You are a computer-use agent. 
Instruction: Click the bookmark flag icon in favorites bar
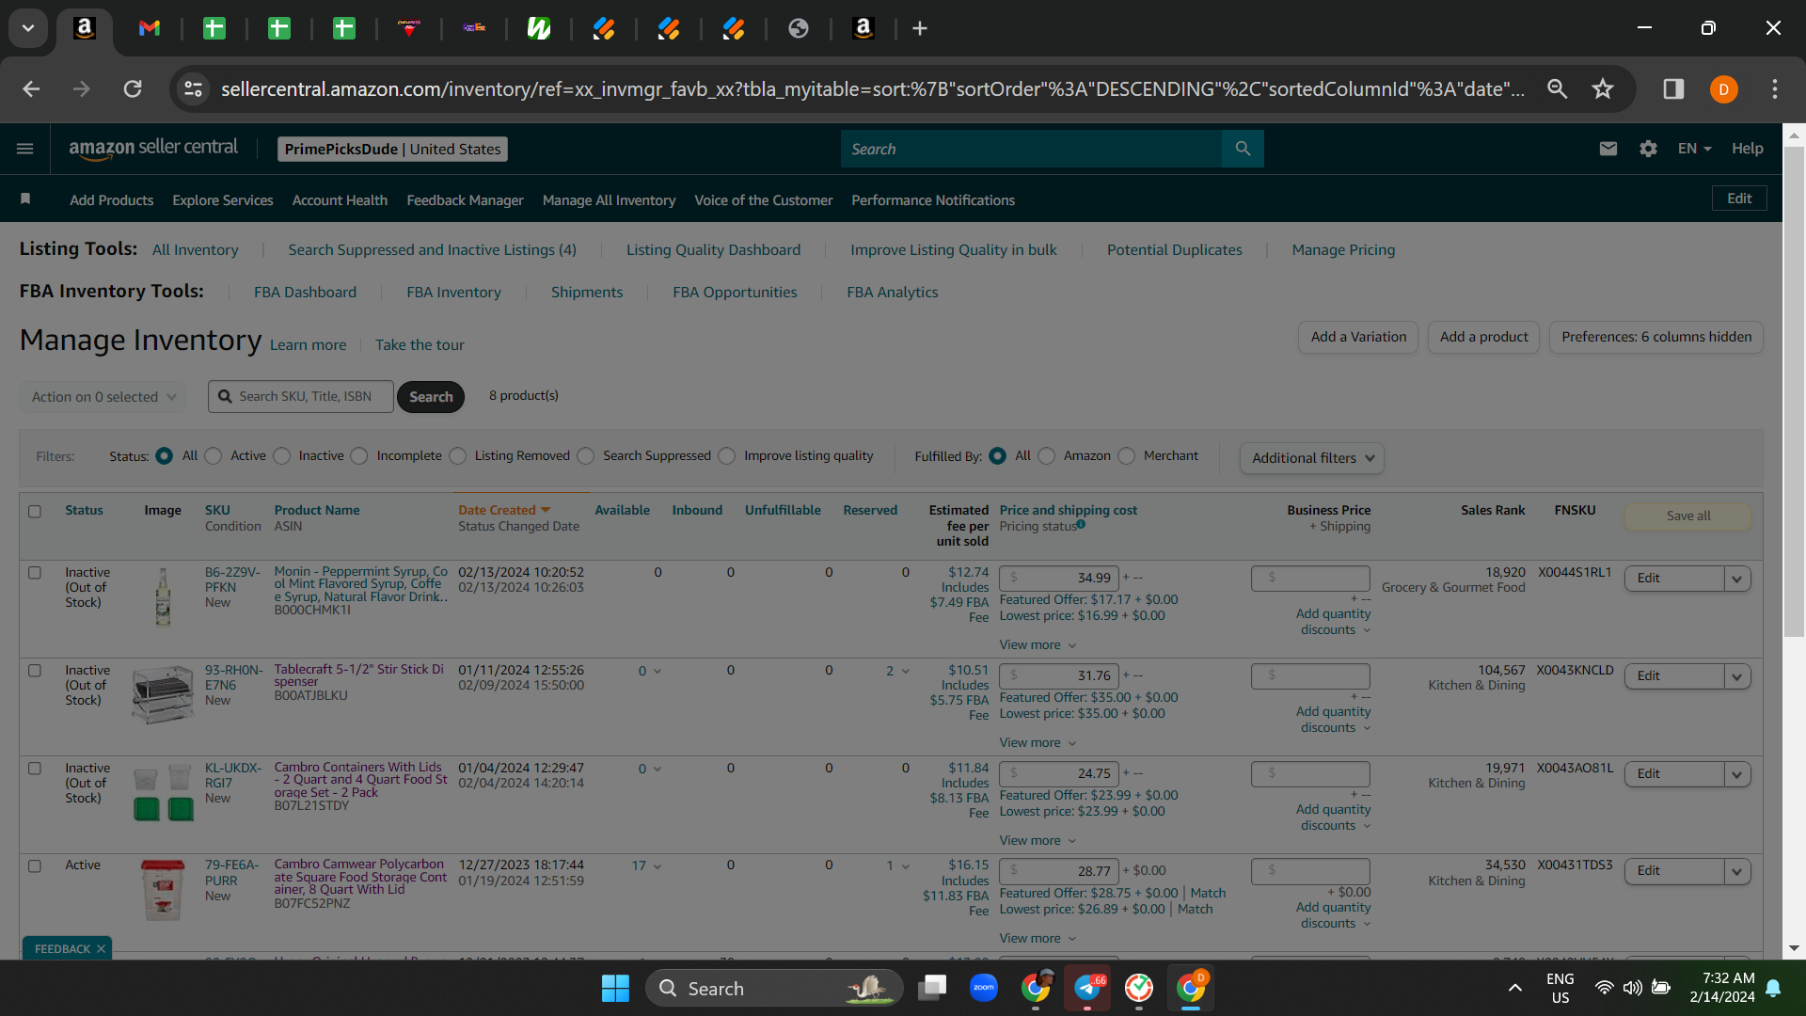click(x=25, y=198)
